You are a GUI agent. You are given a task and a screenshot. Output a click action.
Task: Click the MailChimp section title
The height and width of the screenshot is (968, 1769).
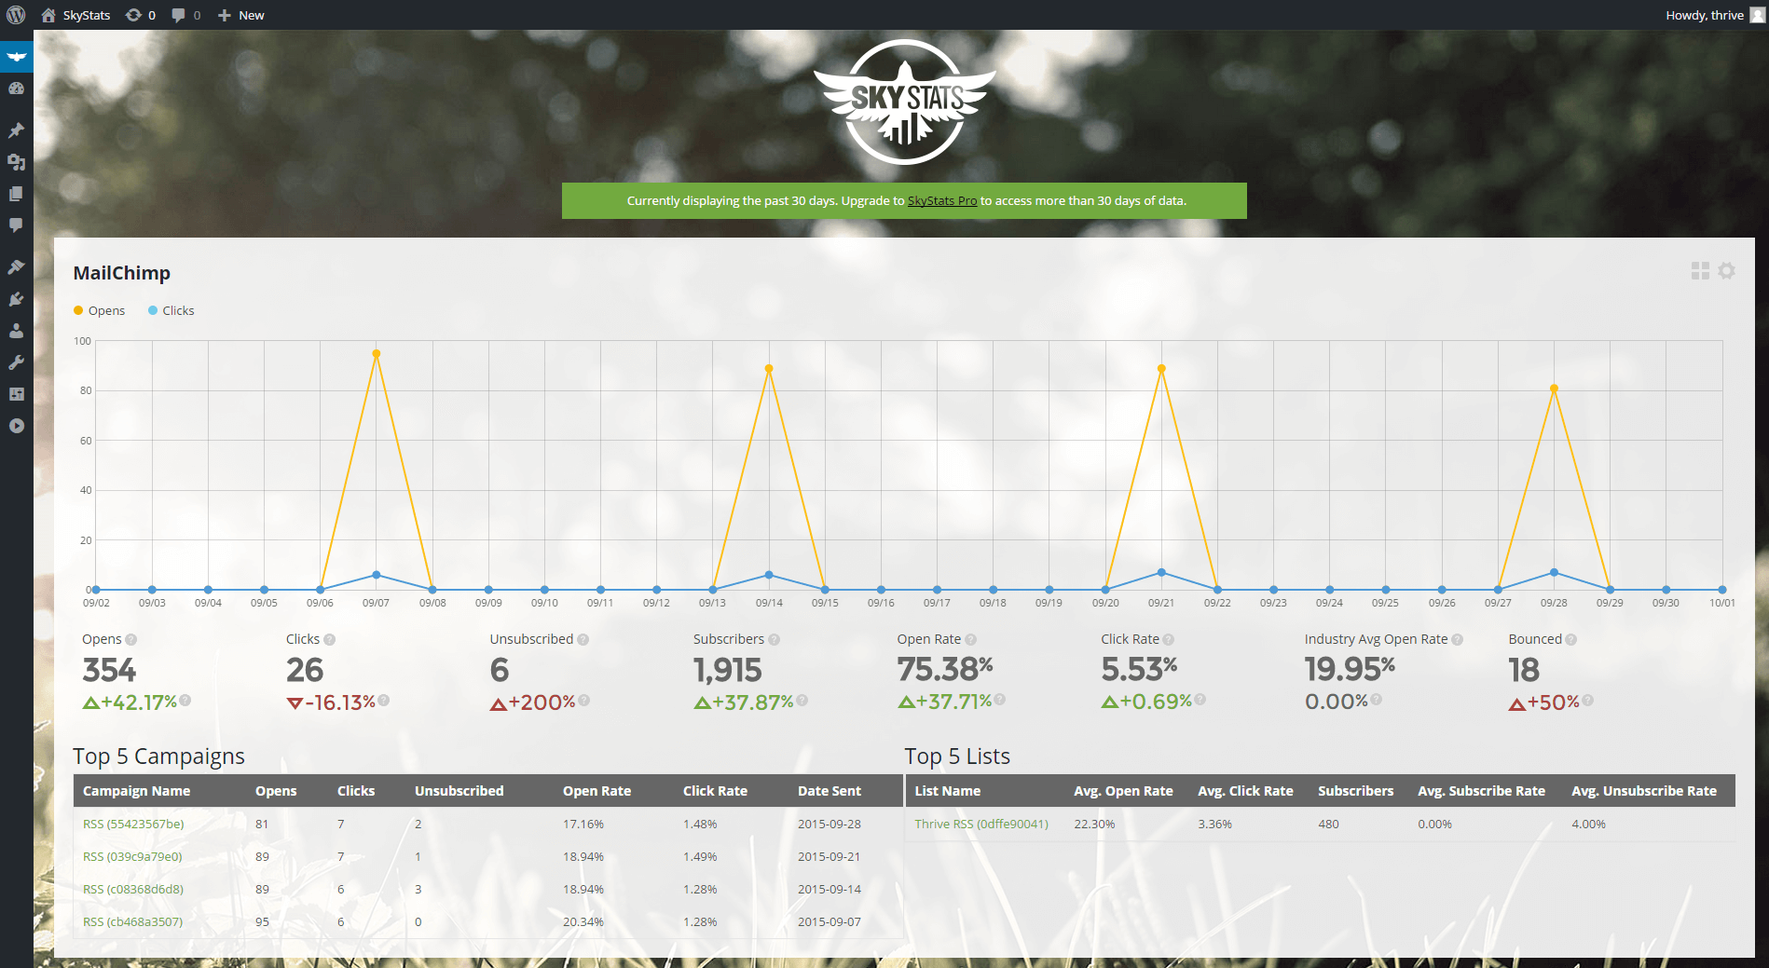coord(122,273)
